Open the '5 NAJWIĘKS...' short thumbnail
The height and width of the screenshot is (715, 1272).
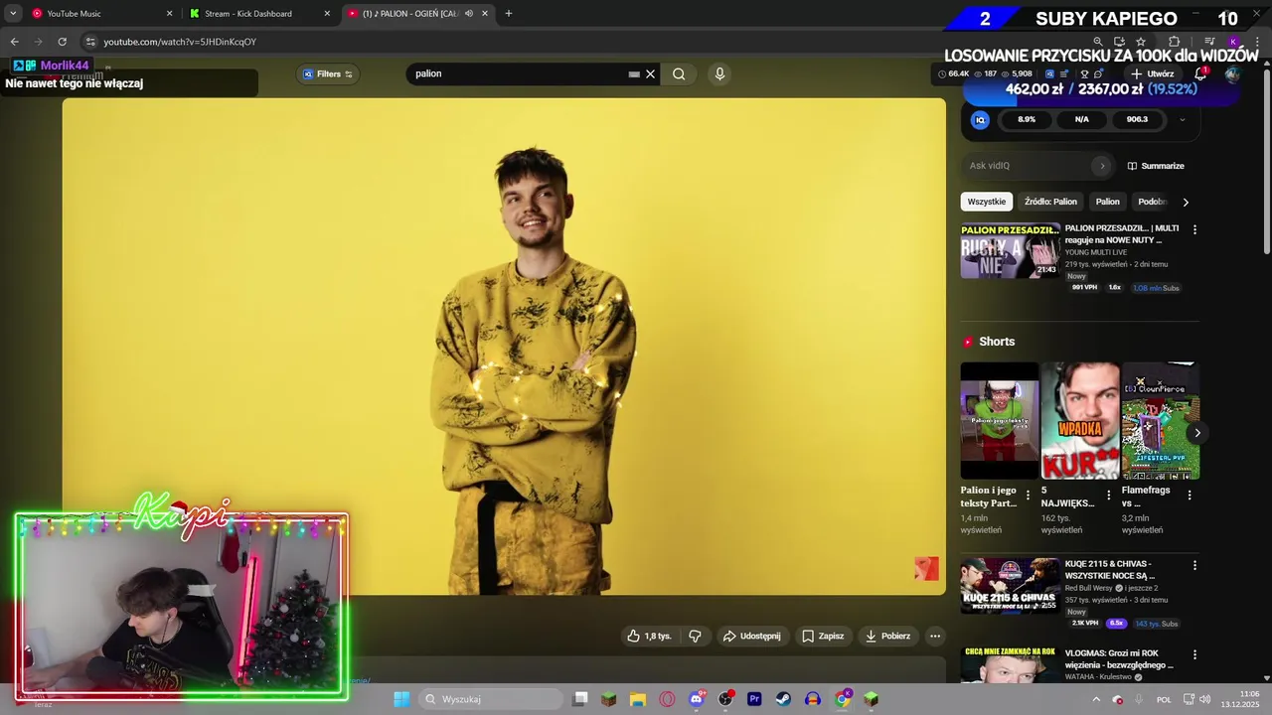[1080, 420]
